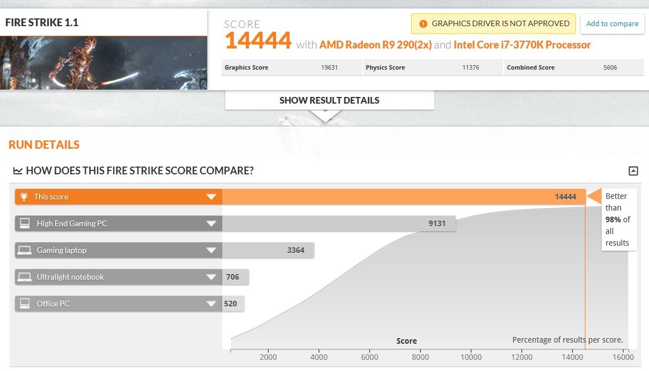Screen dimensions: 649x371
Task: Collapse the score comparison section
Action: pyautogui.click(x=633, y=170)
